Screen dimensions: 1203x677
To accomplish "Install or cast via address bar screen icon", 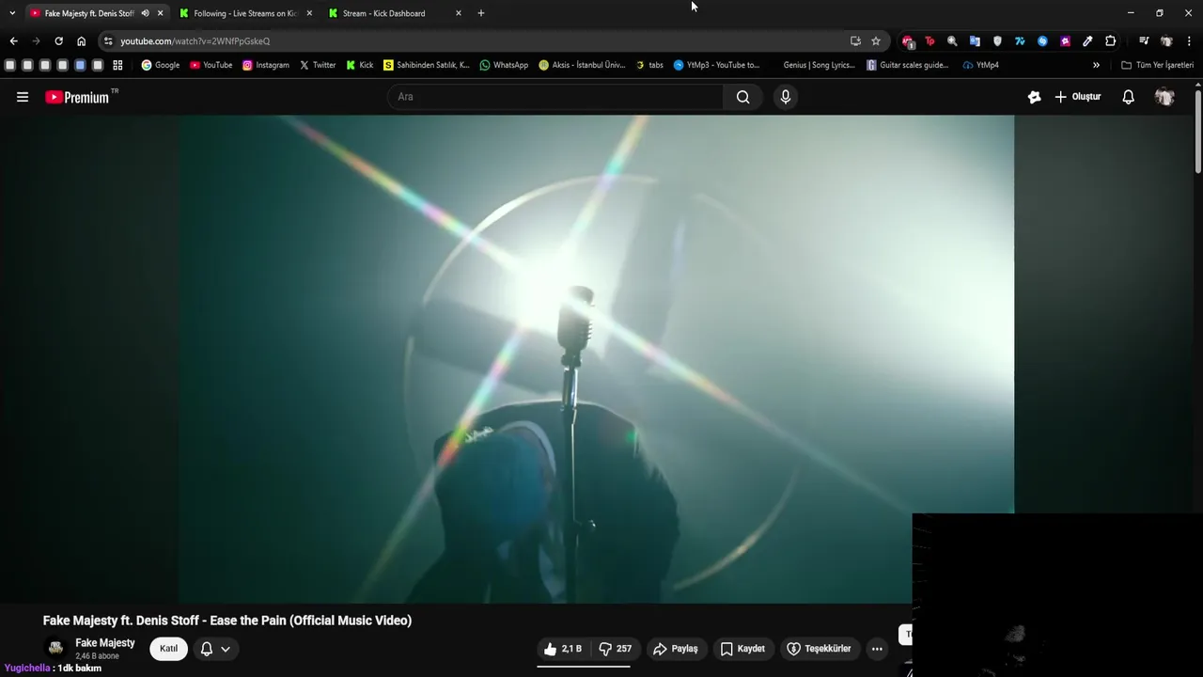I will pyautogui.click(x=855, y=41).
